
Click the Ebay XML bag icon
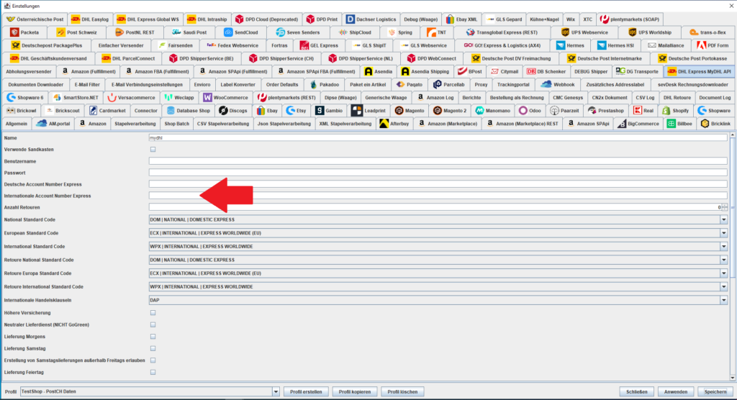coord(450,19)
